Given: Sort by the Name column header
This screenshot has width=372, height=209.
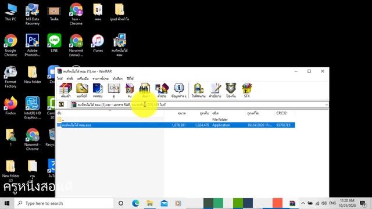Looking at the screenshot, I should coord(110,113).
